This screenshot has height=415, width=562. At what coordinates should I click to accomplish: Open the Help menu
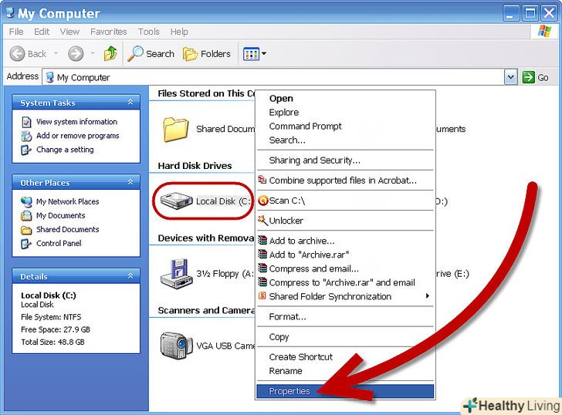pos(179,32)
